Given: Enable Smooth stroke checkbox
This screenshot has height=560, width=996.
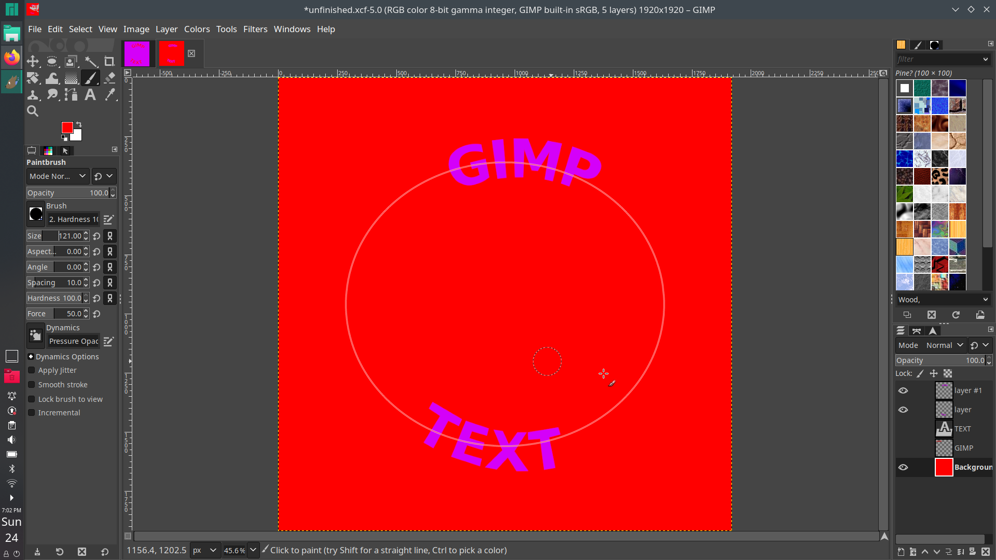Looking at the screenshot, I should (32, 385).
